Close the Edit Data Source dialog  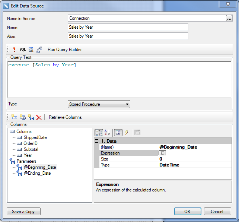pos(228,4)
